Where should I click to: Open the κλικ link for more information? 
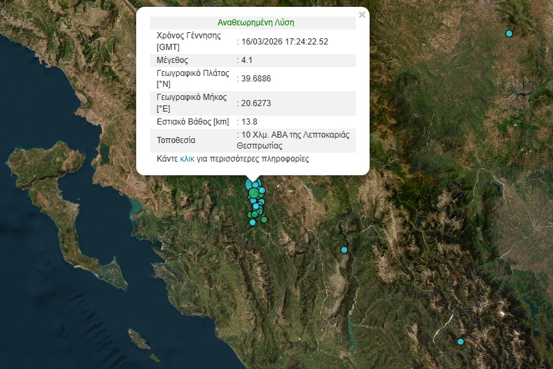[x=187, y=158]
